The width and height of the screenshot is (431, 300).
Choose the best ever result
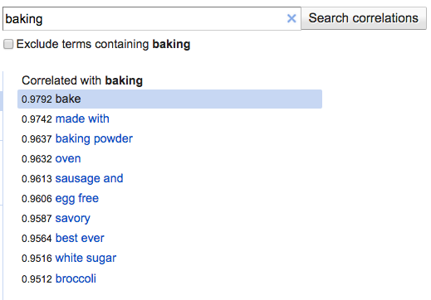tap(80, 238)
